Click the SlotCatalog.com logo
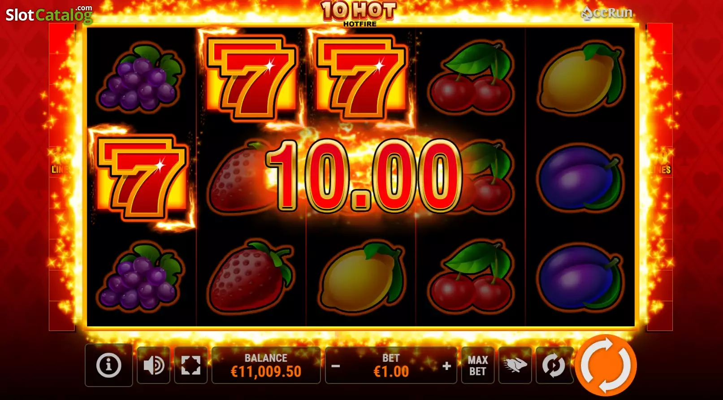This screenshot has width=723, height=400. tap(48, 14)
